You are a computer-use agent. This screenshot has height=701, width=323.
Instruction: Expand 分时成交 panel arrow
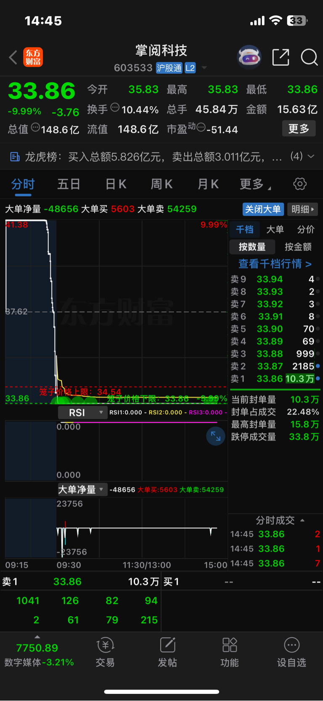click(302, 521)
